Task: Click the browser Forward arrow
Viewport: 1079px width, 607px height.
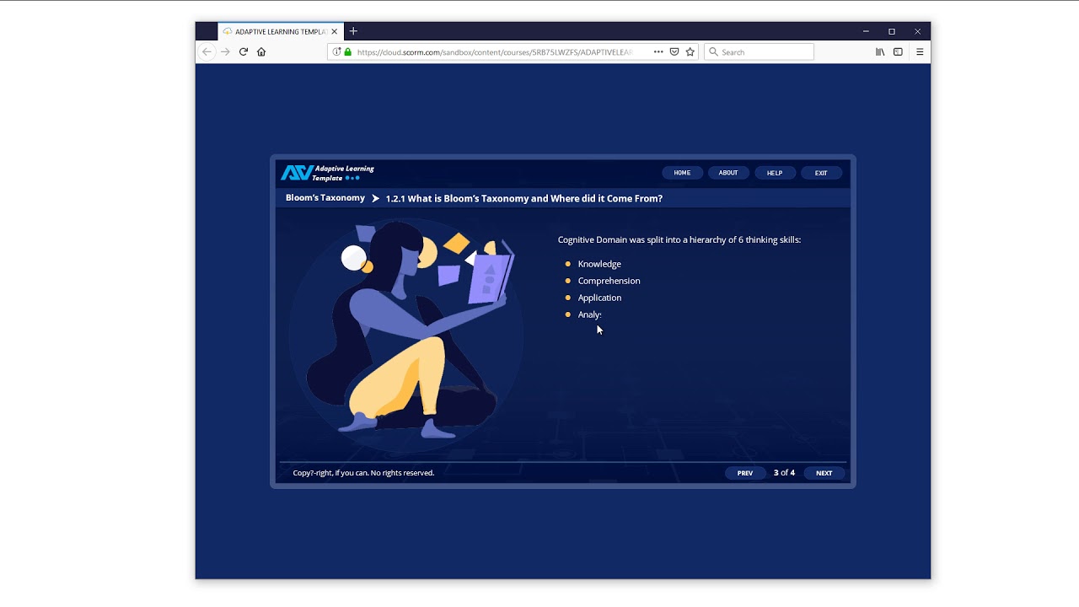Action: 225,51
